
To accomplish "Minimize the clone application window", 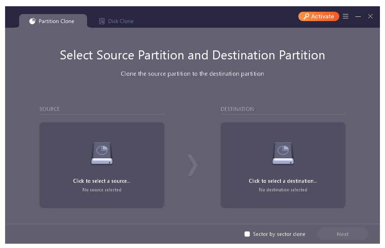I will click(358, 16).
